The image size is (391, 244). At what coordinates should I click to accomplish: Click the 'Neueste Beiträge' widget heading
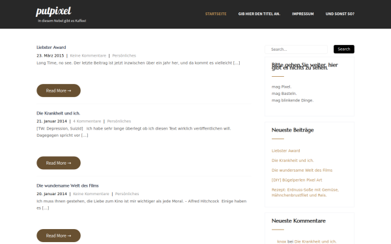click(293, 130)
